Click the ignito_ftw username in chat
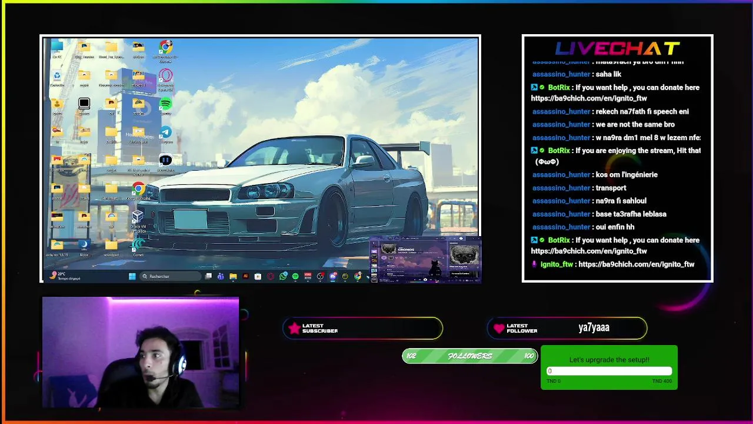Screen dimensions: 753x424 (556, 264)
